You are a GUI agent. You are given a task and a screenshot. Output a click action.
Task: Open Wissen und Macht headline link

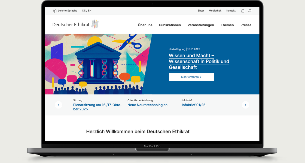coord(199,61)
